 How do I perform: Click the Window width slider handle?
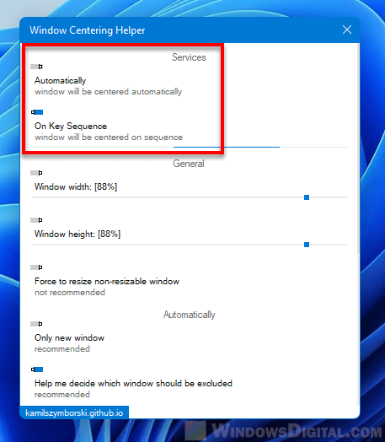tap(307, 197)
